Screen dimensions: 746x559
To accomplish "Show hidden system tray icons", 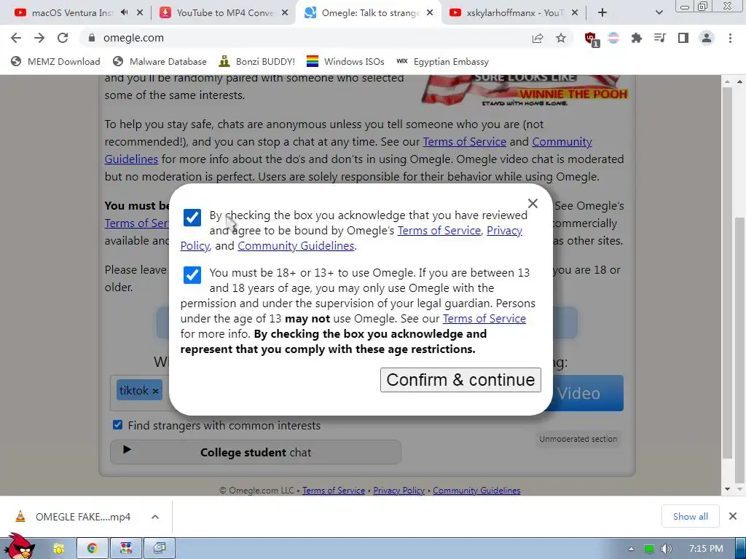I will (631, 549).
